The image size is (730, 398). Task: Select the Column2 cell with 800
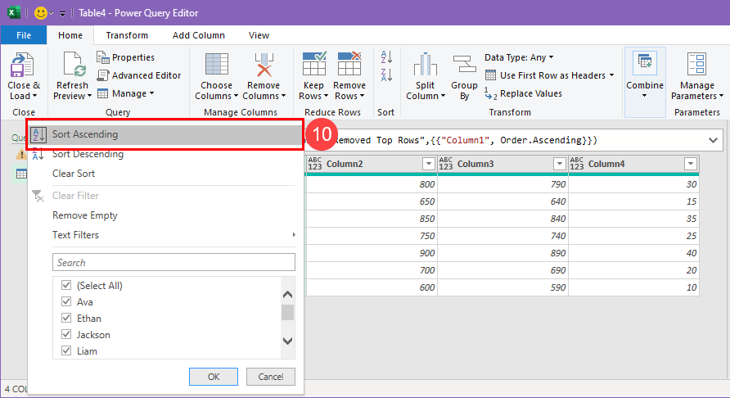point(372,184)
